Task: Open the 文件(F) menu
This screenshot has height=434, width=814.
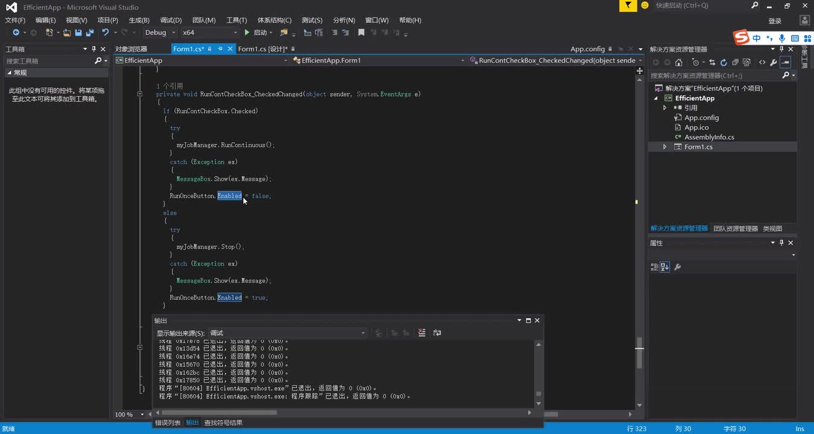Action: (15, 20)
